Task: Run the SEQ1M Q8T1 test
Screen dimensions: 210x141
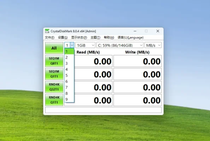Action: 54,61
